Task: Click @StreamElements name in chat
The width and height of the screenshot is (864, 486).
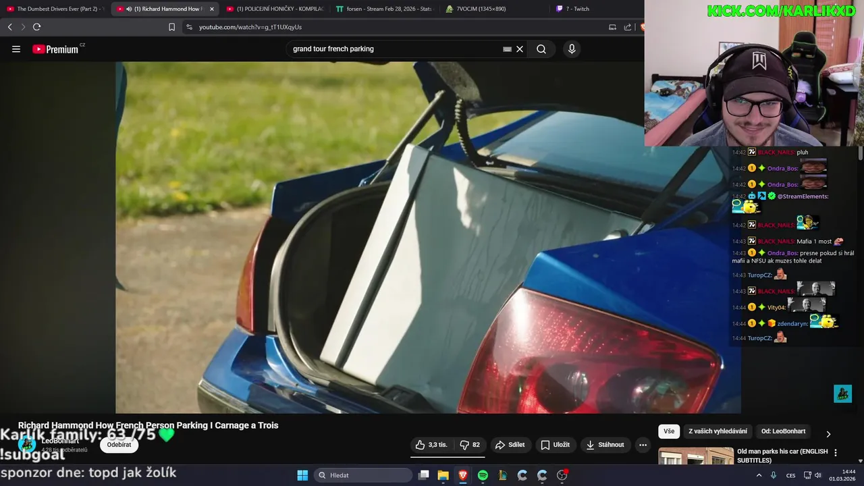Action: pyautogui.click(x=803, y=196)
